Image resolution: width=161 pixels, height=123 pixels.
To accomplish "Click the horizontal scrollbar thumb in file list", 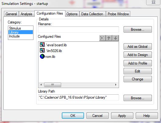I will [x=53, y=85].
